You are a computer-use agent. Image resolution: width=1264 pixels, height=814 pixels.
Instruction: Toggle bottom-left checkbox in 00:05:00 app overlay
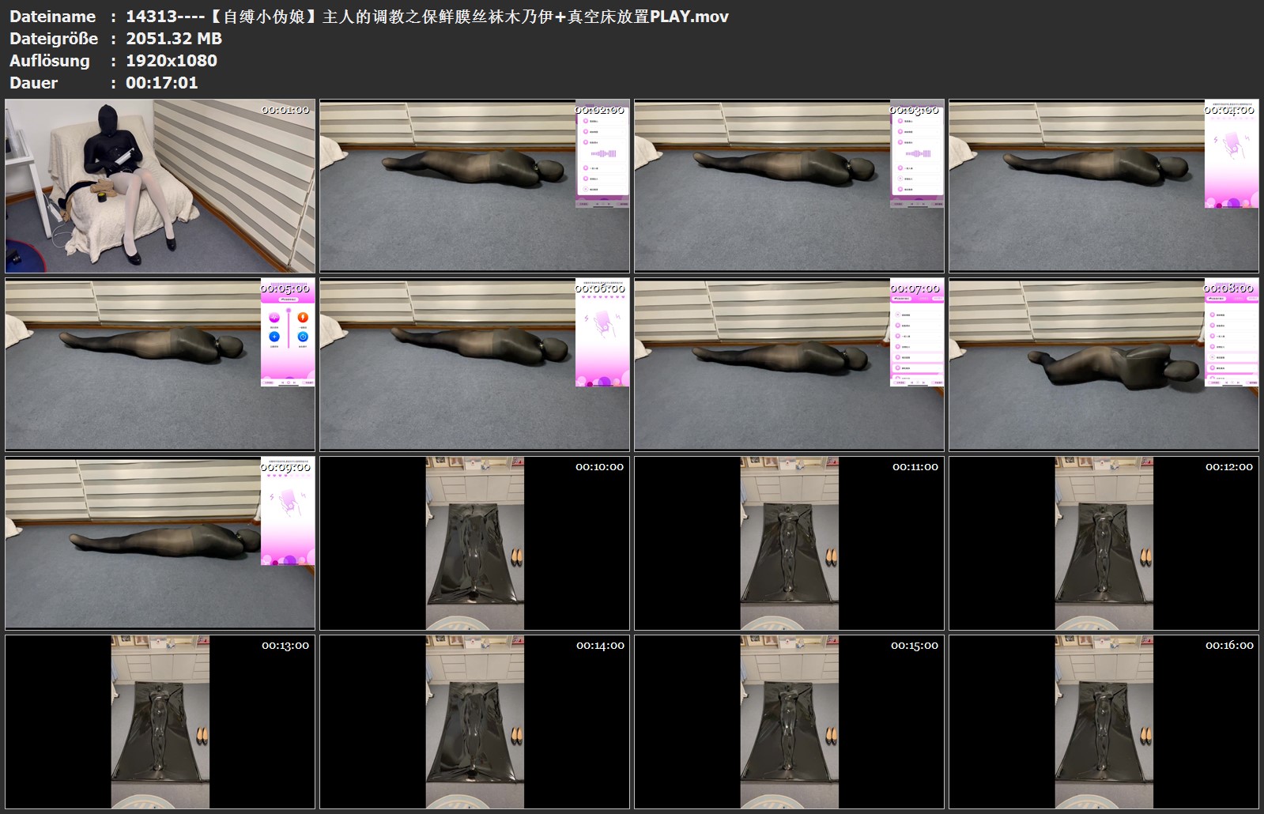266,383
